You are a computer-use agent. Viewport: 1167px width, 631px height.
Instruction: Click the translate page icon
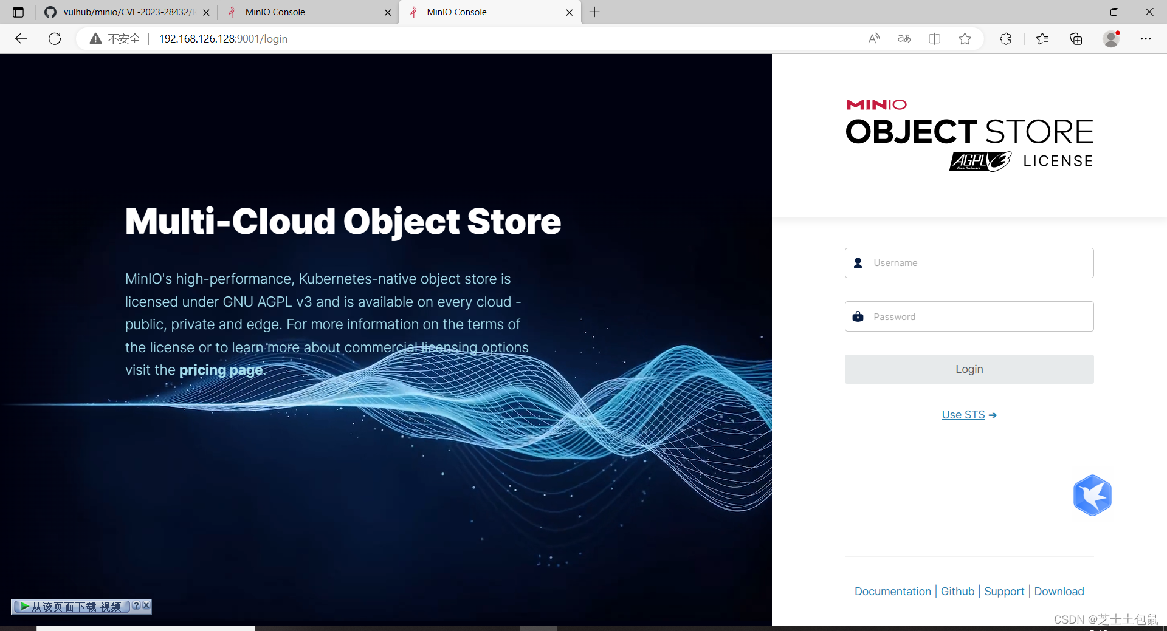(904, 39)
